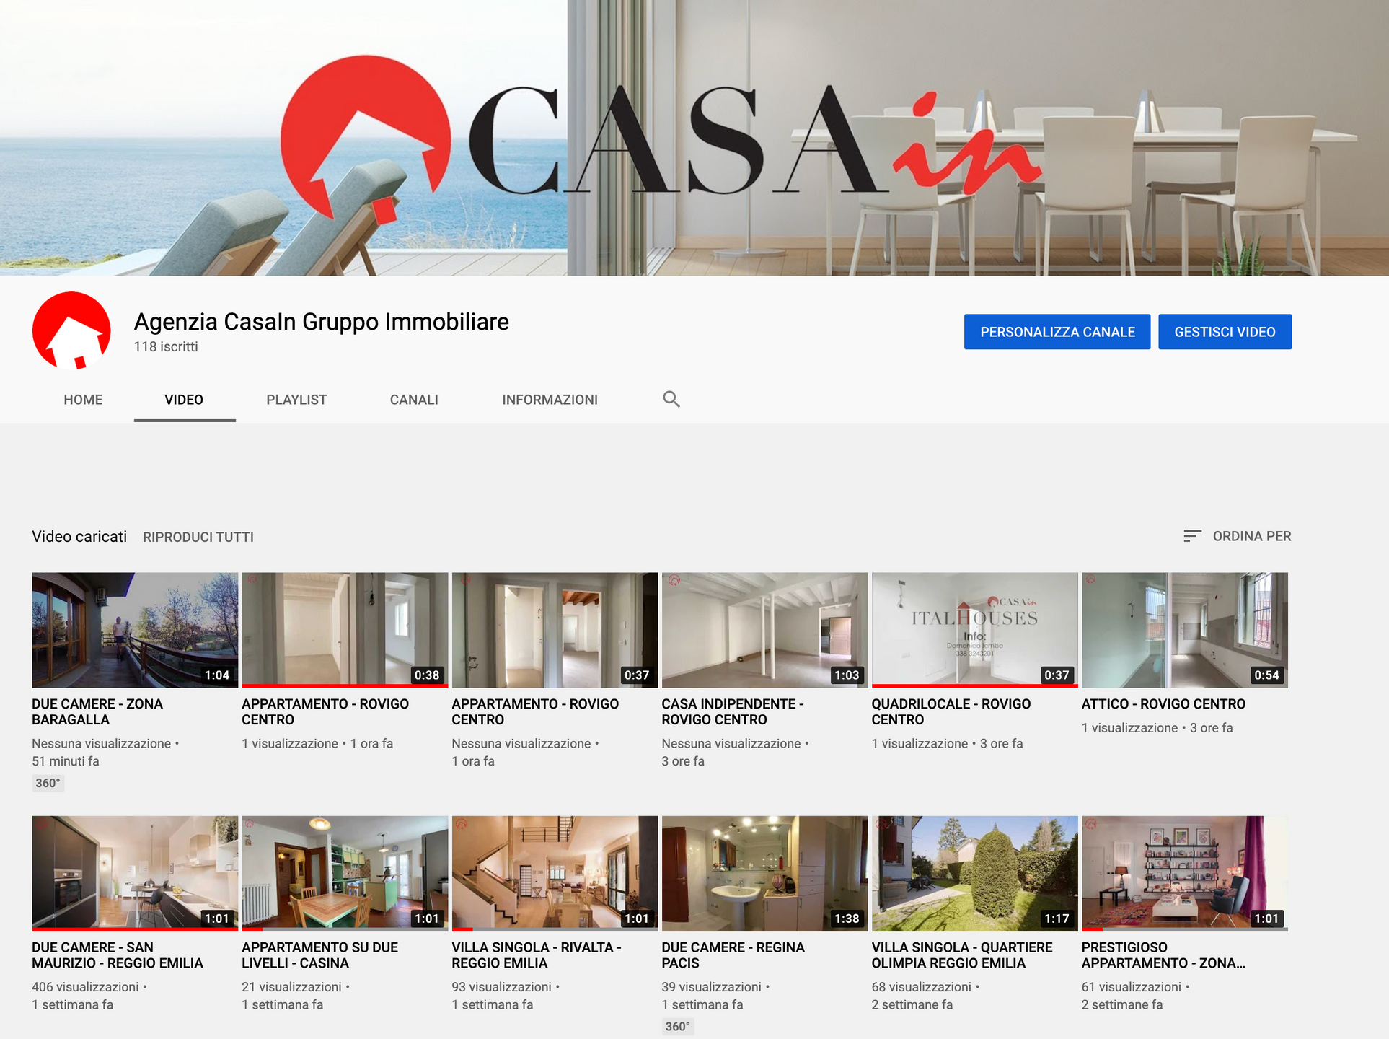Open the INFORMAZIONI tab
1389x1039 pixels.
click(550, 400)
